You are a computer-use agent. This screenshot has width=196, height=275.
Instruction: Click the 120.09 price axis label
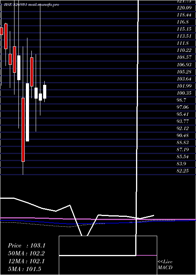point(184,8)
